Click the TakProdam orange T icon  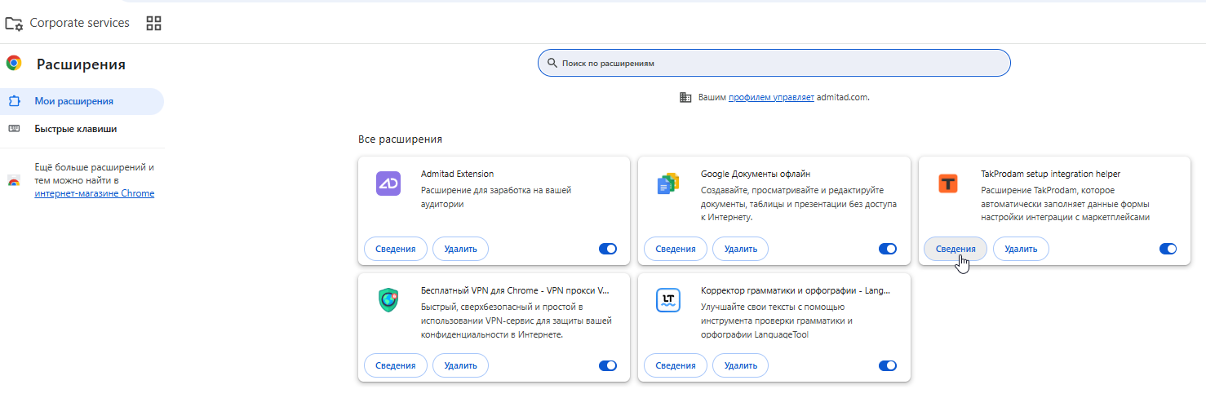pos(947,184)
